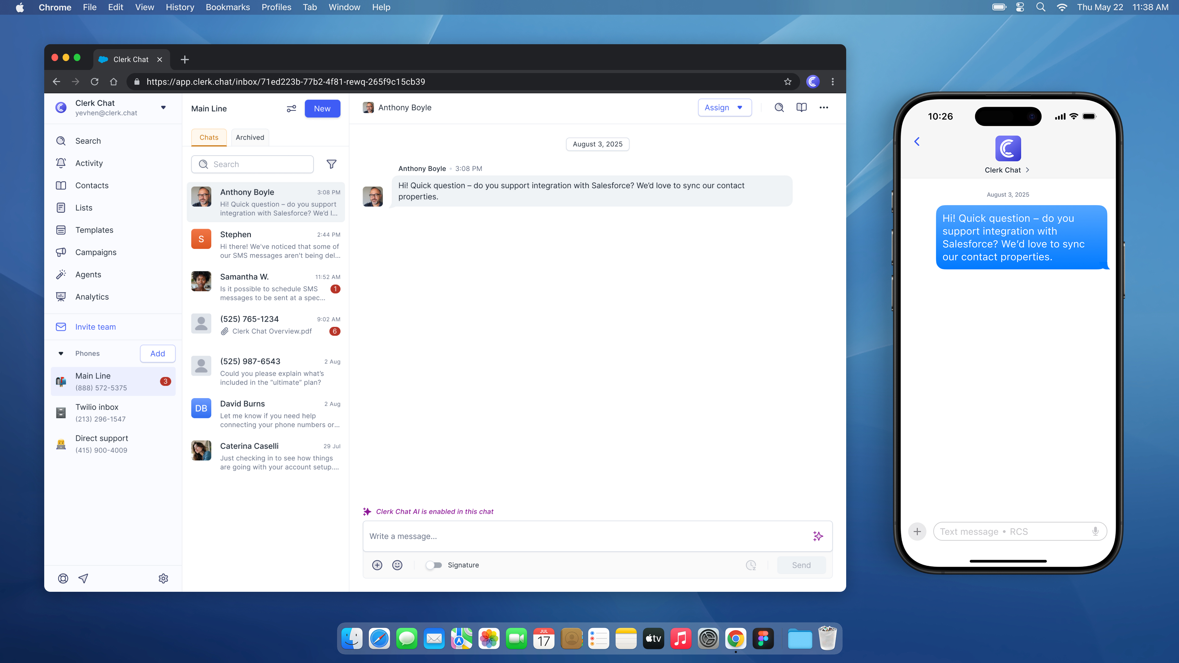Click the add attachment plus icon in composer
The height and width of the screenshot is (663, 1179).
(x=377, y=565)
